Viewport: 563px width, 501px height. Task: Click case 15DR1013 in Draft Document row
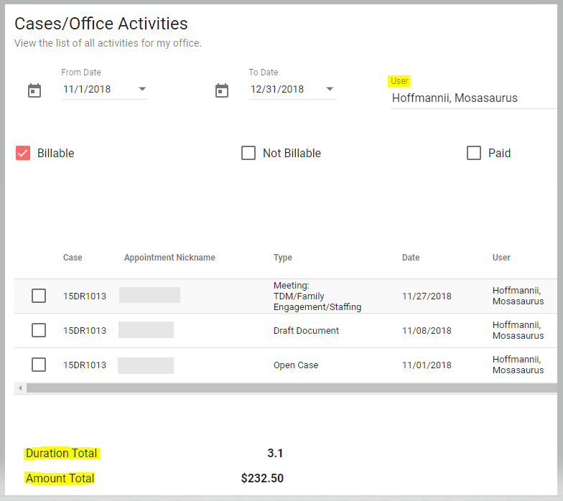point(85,330)
